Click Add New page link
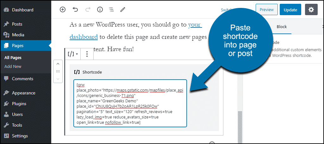Image resolution: width=324 pixels, height=144 pixels. point(13,66)
